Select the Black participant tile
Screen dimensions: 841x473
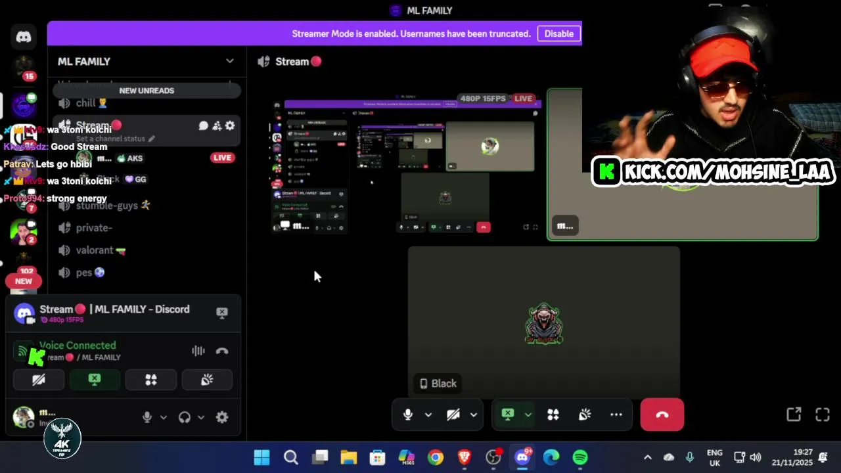544,322
